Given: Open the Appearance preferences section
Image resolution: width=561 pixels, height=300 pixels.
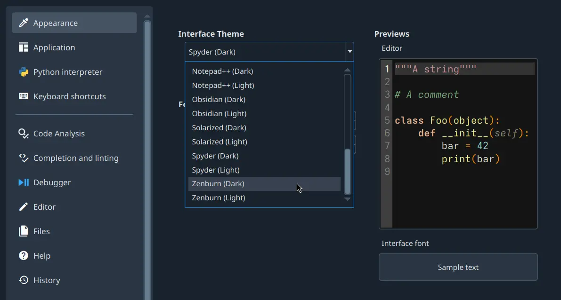Looking at the screenshot, I should pos(74,23).
